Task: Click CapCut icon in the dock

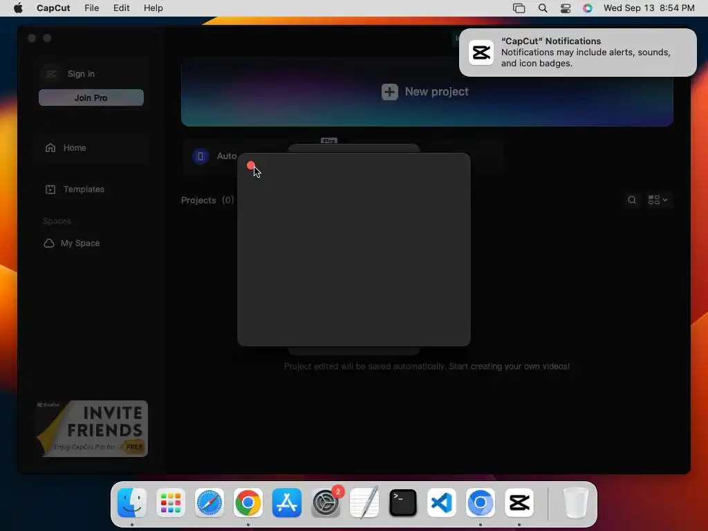Action: point(519,503)
